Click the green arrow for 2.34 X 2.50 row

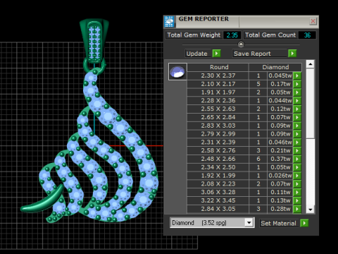(297, 167)
